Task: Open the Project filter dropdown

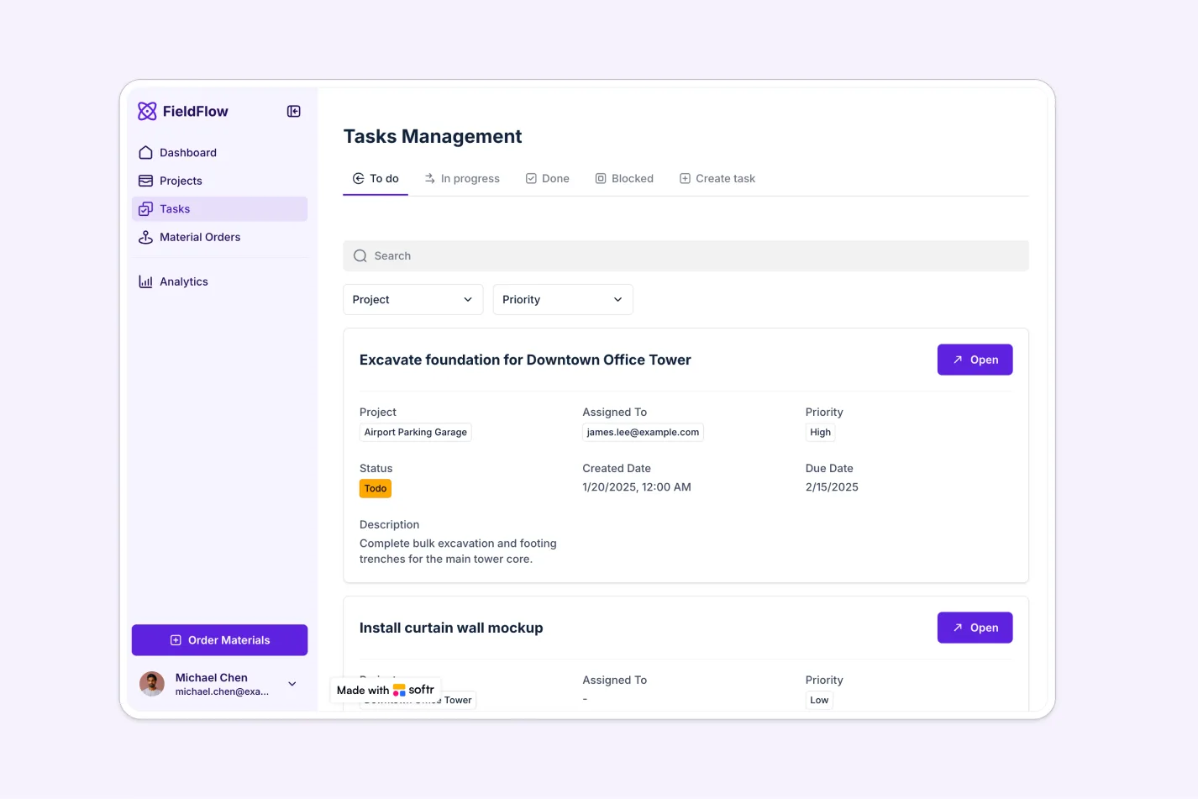Action: (413, 300)
